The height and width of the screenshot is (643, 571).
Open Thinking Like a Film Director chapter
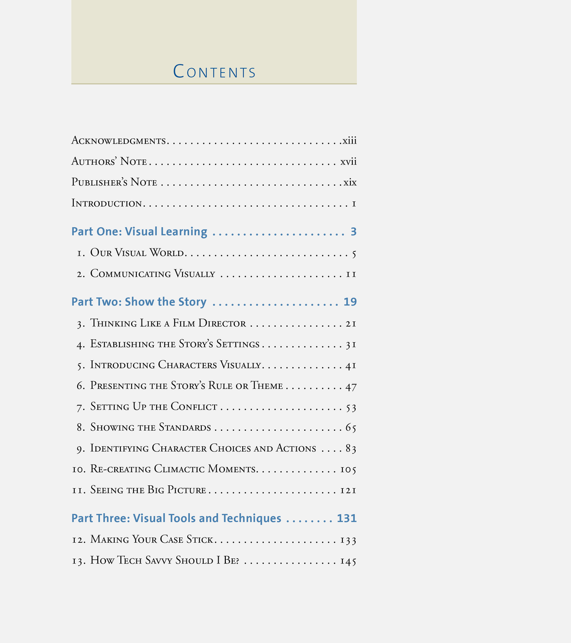click(168, 323)
